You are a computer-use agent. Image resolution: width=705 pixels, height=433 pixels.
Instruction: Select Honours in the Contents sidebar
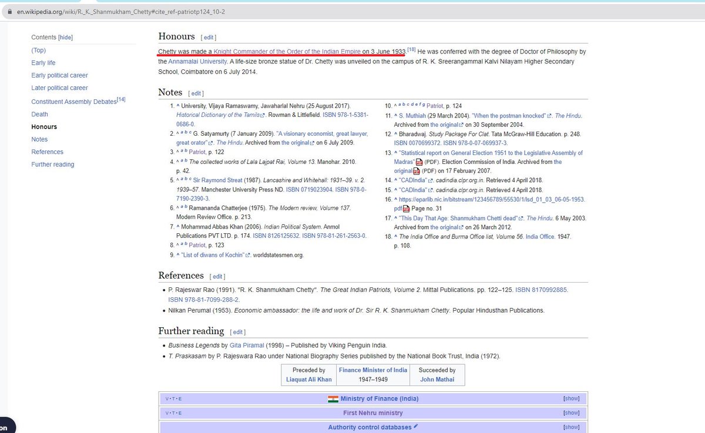click(x=44, y=127)
